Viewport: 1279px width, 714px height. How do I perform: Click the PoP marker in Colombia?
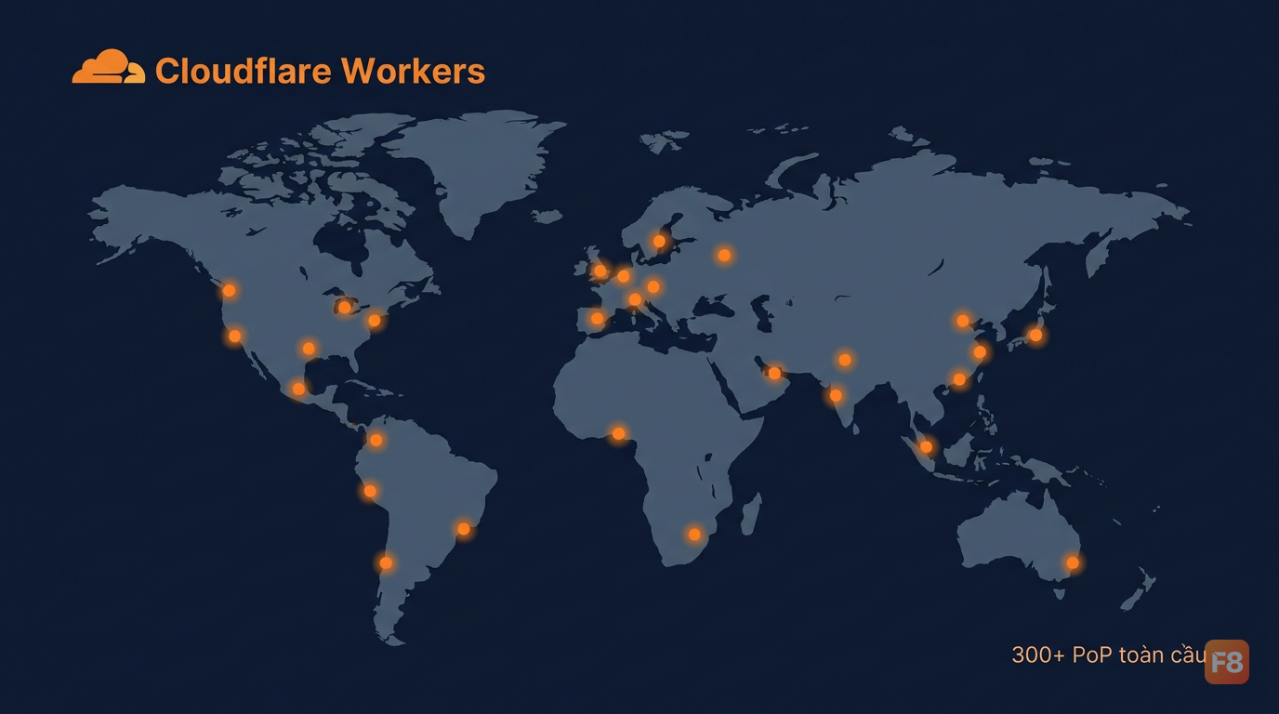coord(376,440)
